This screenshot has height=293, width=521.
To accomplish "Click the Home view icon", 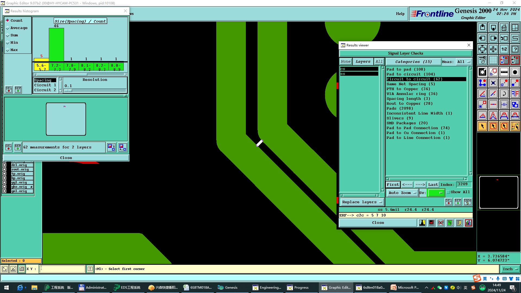I will (x=504, y=27).
